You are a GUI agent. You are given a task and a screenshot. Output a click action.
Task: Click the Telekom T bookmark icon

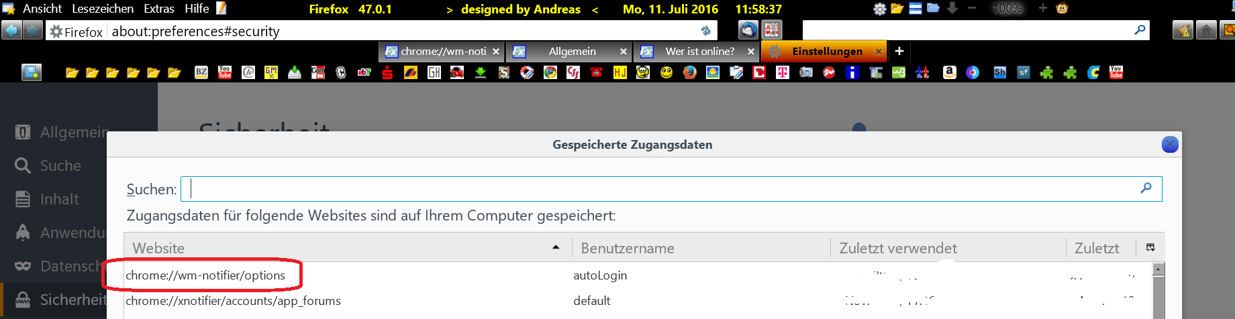pyautogui.click(x=783, y=72)
